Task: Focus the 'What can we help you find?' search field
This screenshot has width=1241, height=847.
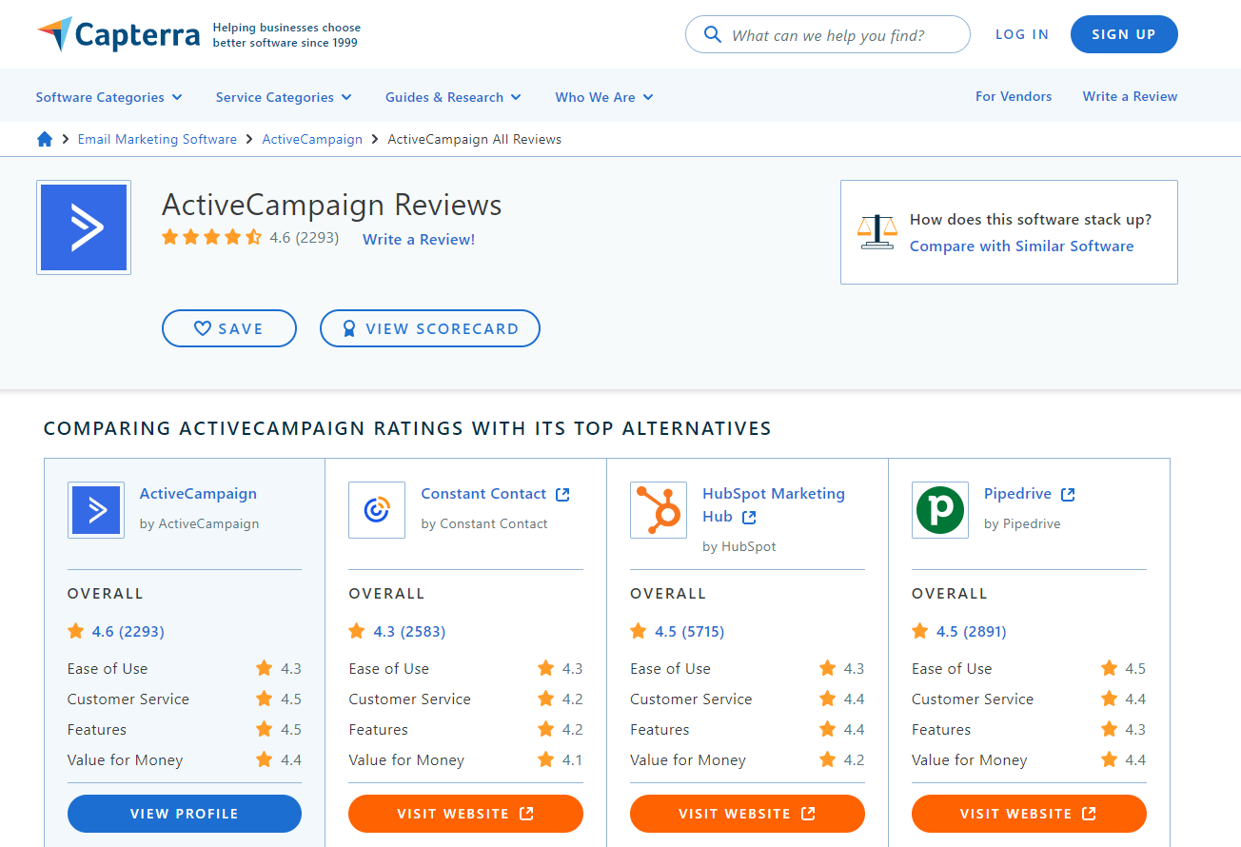Action: 828,35
